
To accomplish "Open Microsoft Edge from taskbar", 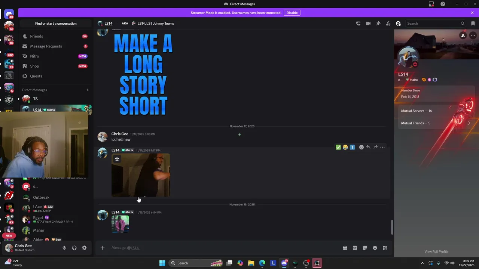I will (262, 263).
